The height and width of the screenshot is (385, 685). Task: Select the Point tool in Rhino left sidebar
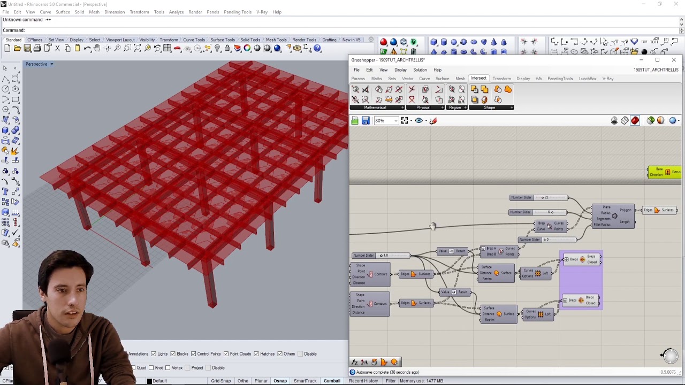15,68
